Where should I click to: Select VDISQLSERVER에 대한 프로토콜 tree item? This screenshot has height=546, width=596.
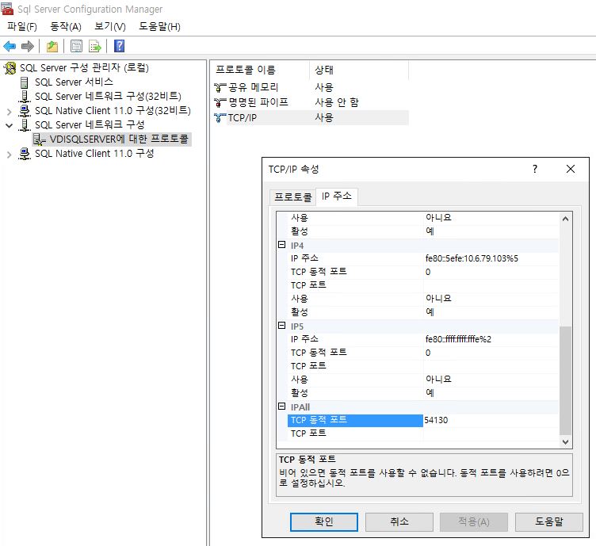click(x=119, y=139)
